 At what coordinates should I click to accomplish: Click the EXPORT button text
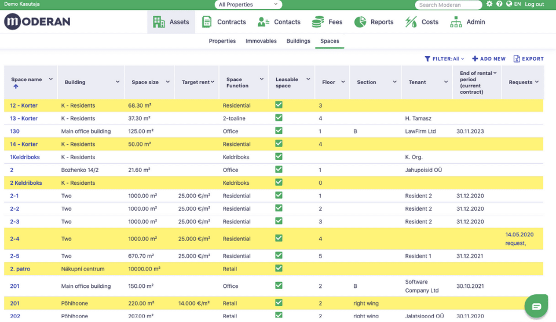[533, 59]
